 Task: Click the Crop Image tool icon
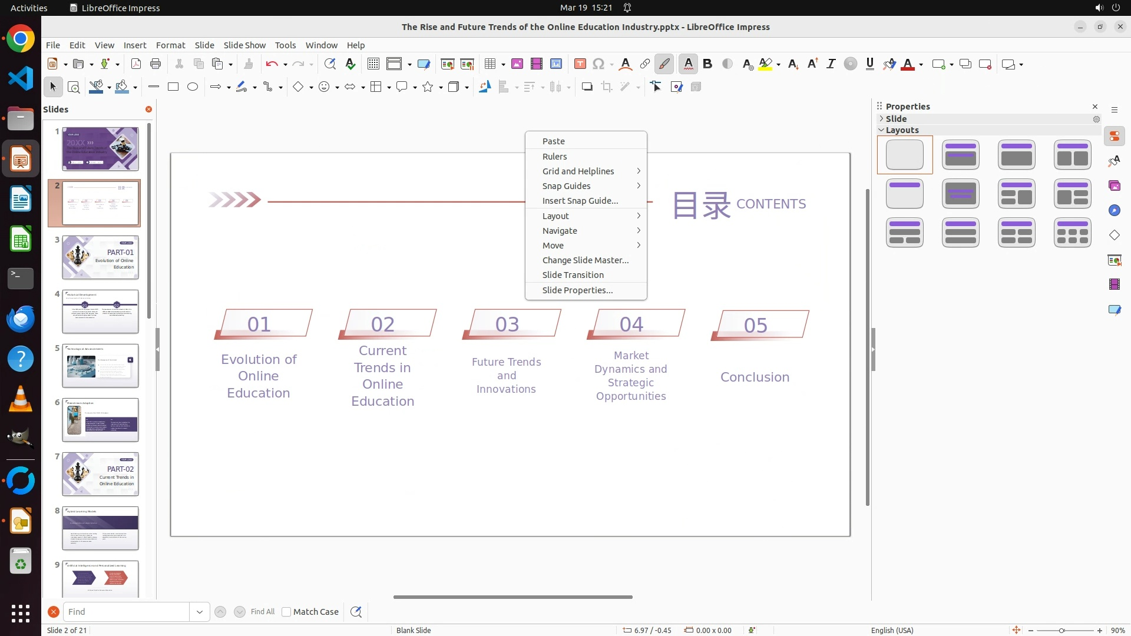606,87
